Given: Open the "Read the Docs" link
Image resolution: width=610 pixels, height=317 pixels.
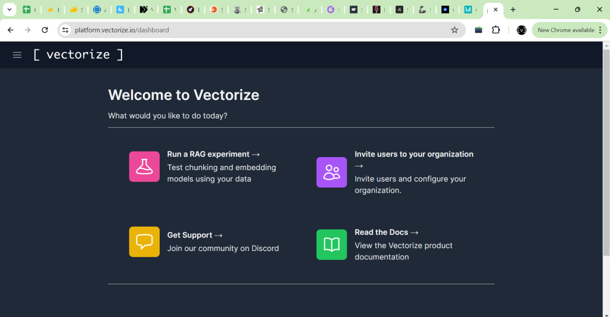Looking at the screenshot, I should (x=386, y=232).
